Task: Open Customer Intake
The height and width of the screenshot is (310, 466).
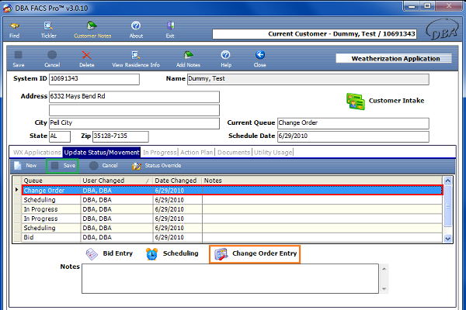Action: [x=385, y=102]
